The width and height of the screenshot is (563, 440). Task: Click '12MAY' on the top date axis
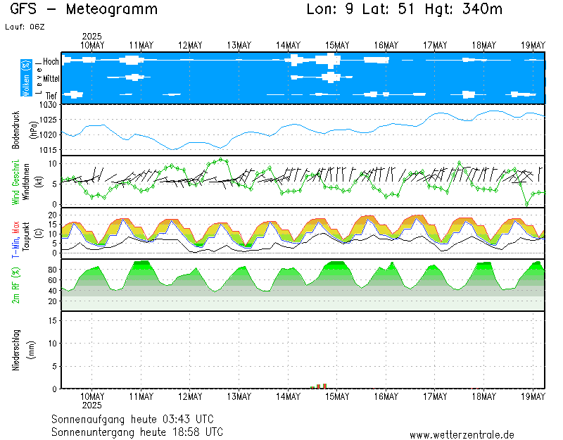[190, 46]
